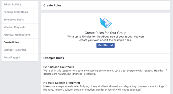Select Scheduled Posts in sidebar
This screenshot has width=173, height=94.
click(x=20, y=20)
